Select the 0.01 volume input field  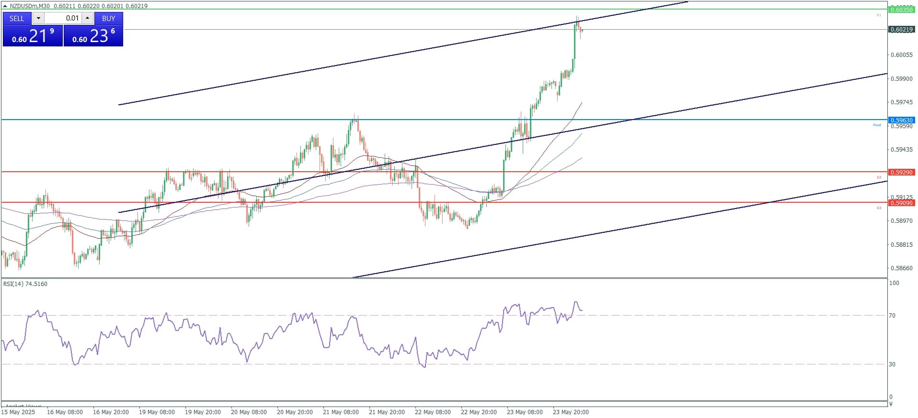click(x=63, y=18)
